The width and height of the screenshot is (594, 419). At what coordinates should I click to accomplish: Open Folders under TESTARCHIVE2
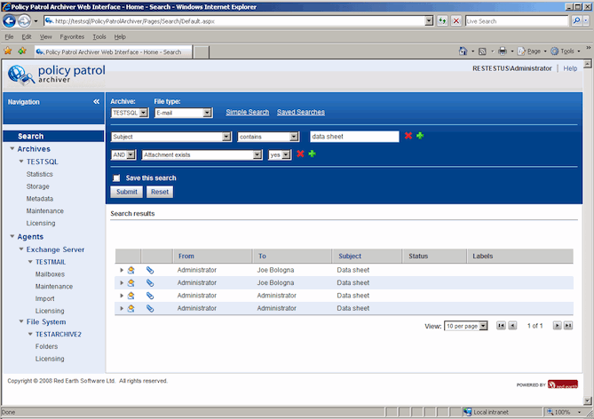point(46,346)
